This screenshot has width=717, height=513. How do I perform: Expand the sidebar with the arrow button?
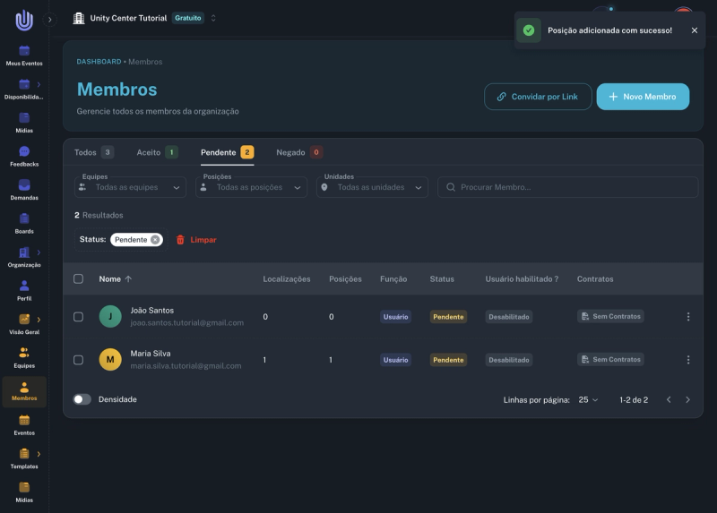coord(49,20)
